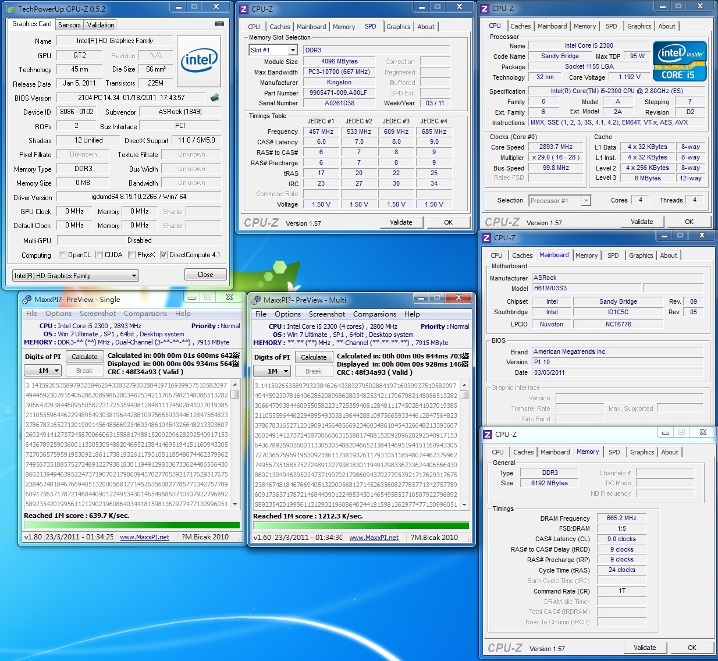Open the Screenshot menu in MaxxPI Single
718x661 pixels.
(98, 313)
